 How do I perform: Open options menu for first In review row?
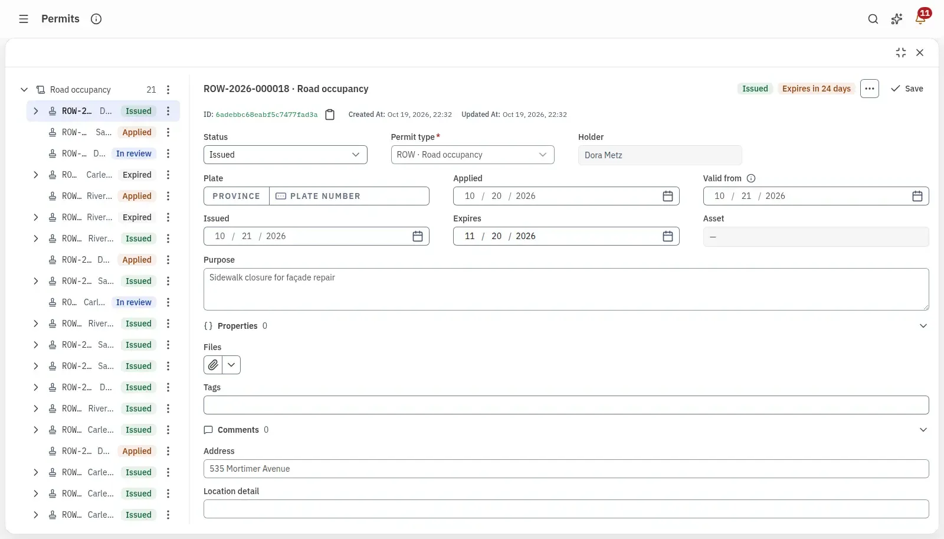click(x=168, y=153)
